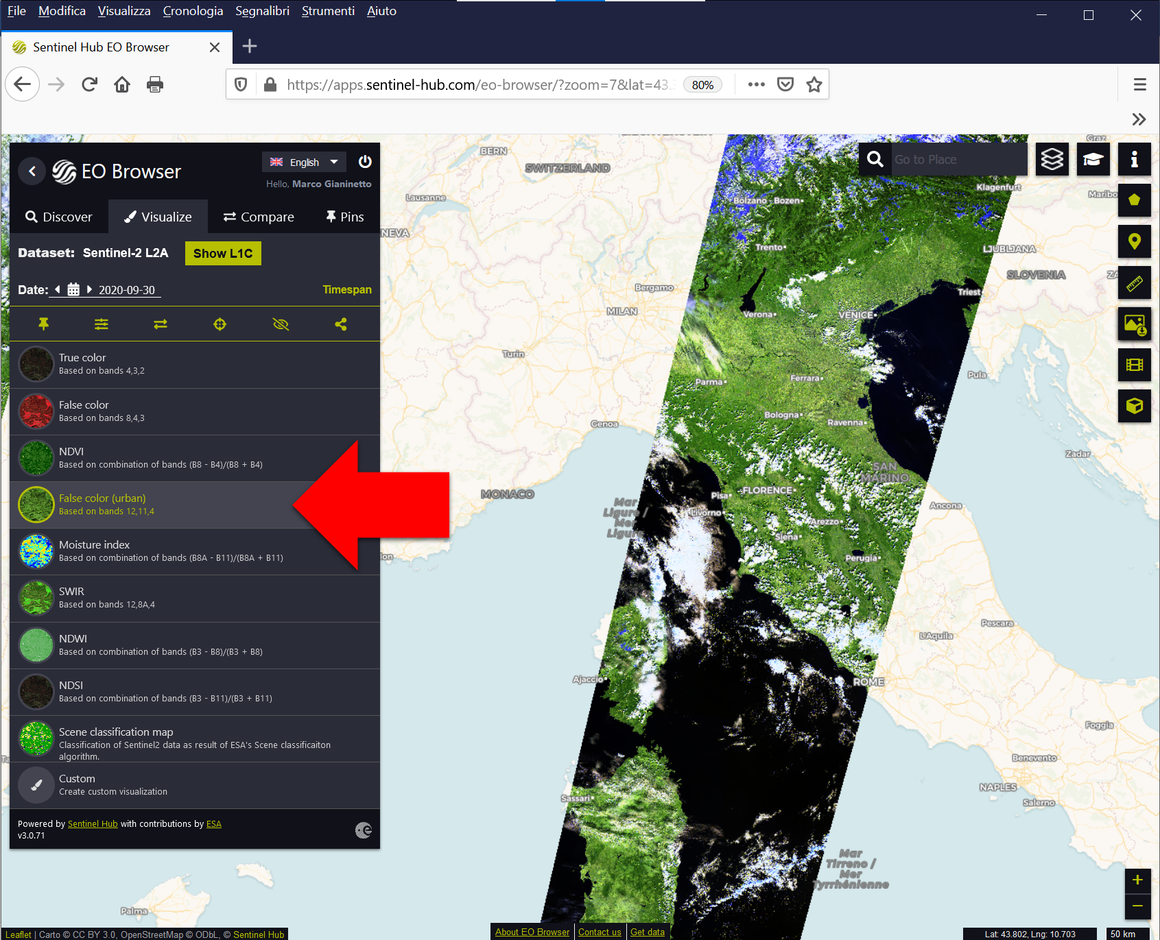Select the SWIR visualization layer

pyautogui.click(x=195, y=598)
